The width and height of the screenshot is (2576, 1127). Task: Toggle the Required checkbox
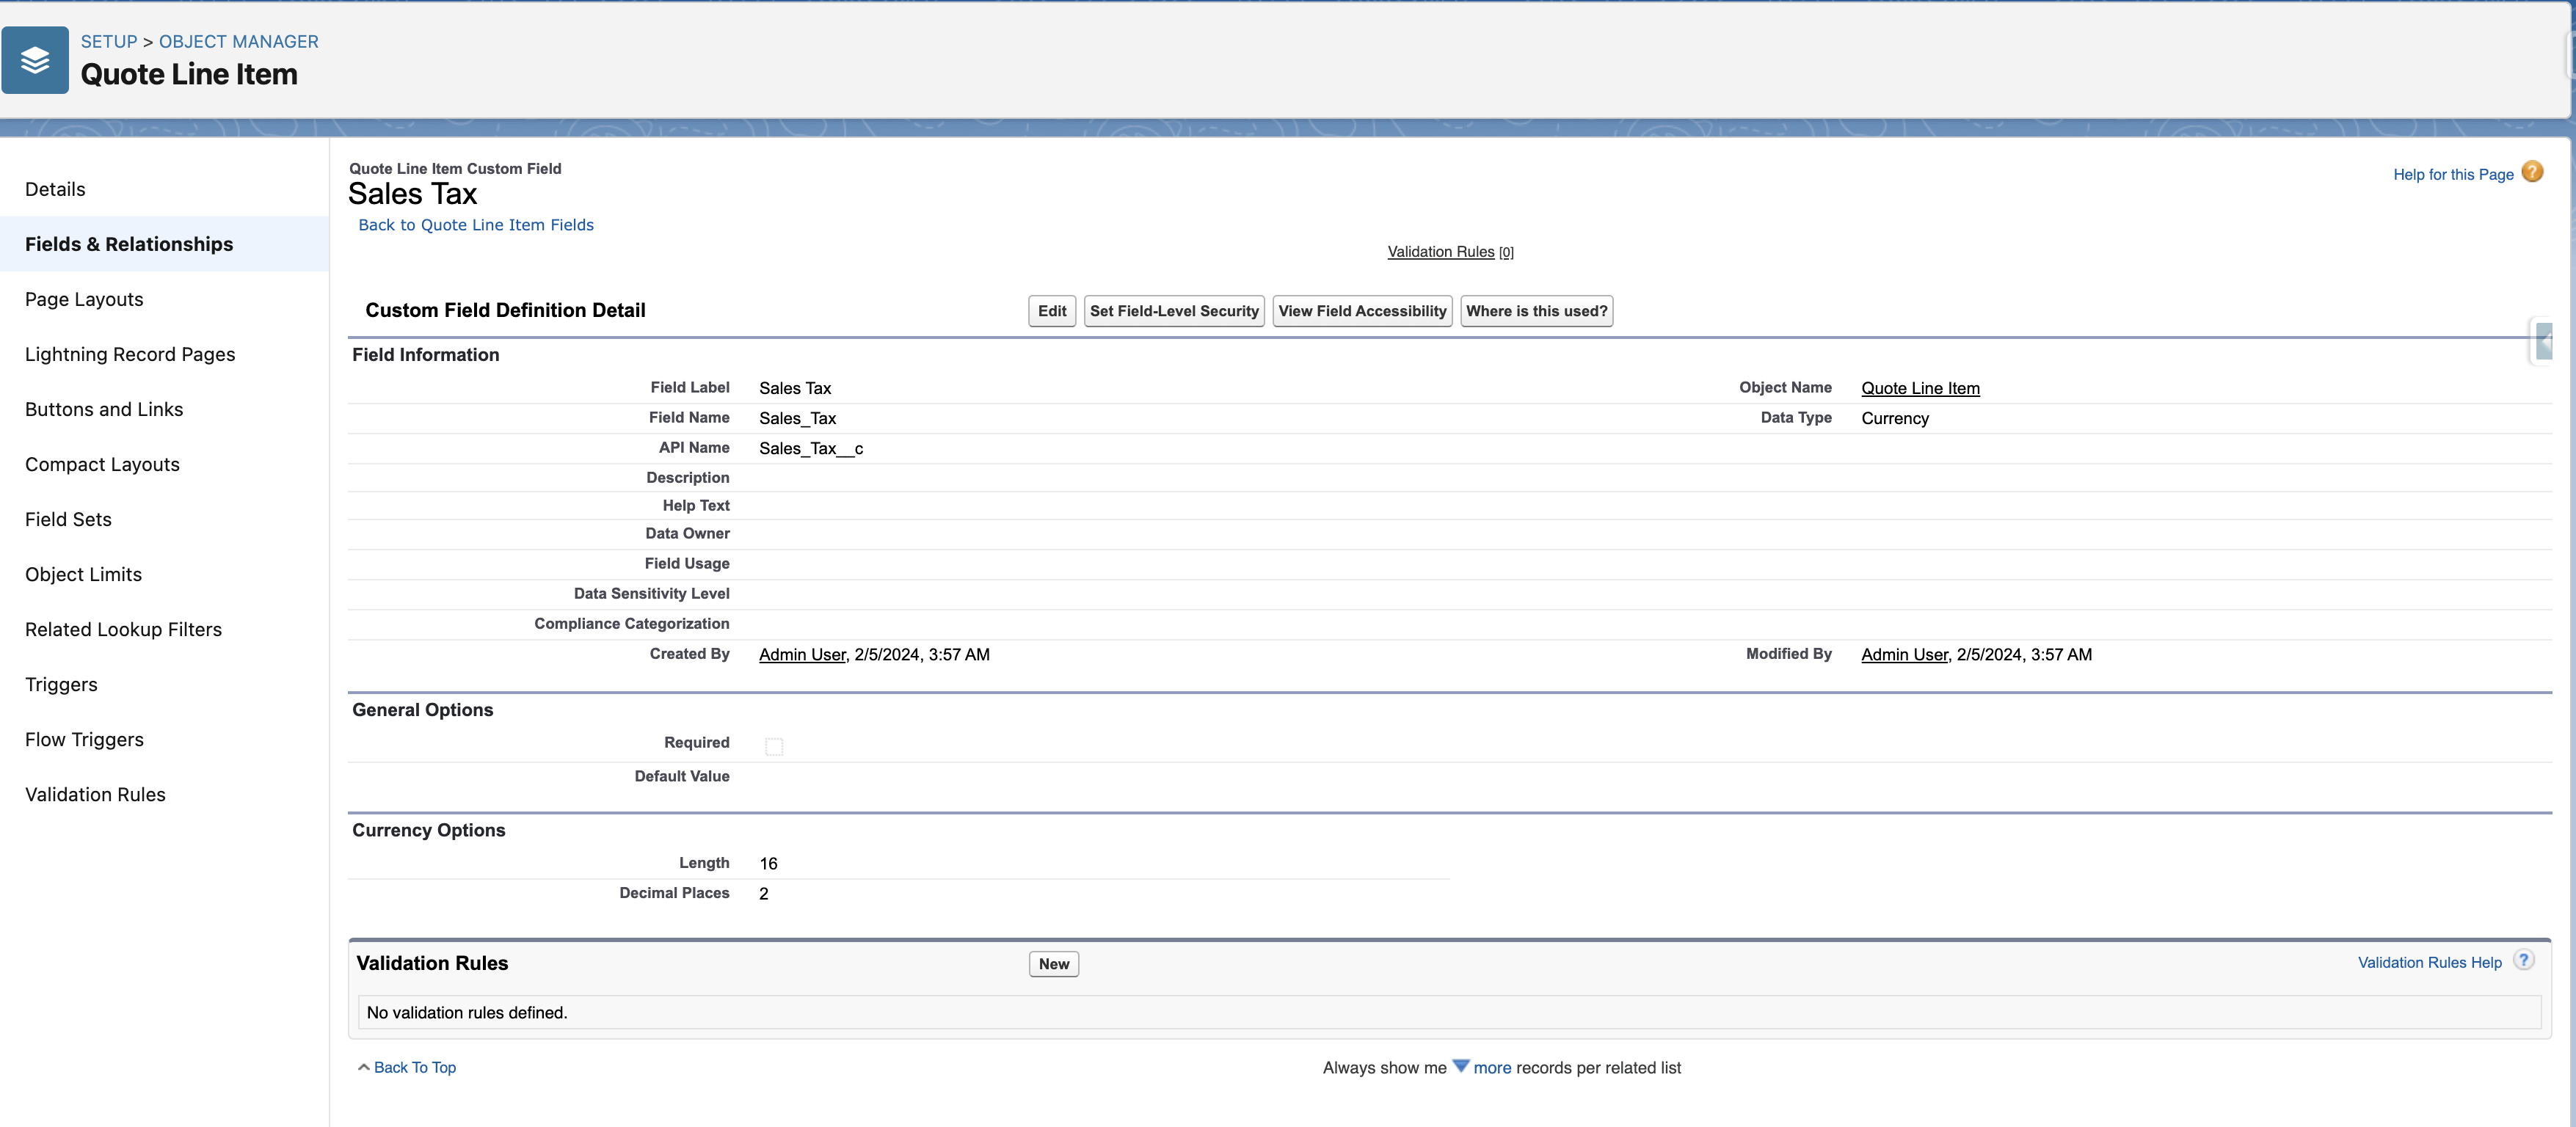pos(774,746)
